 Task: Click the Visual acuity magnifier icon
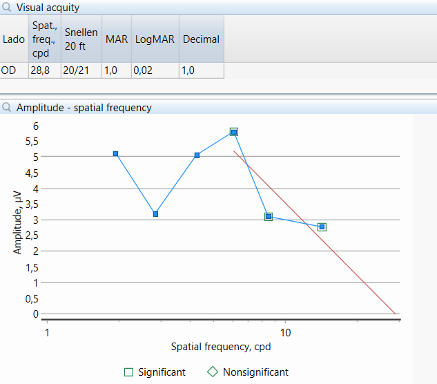click(x=6, y=7)
